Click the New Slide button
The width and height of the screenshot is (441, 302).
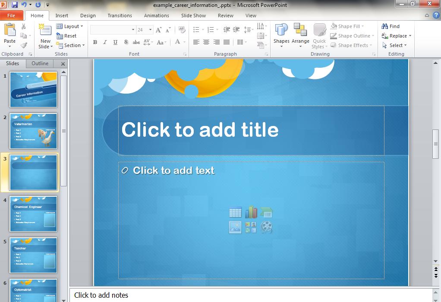44,35
